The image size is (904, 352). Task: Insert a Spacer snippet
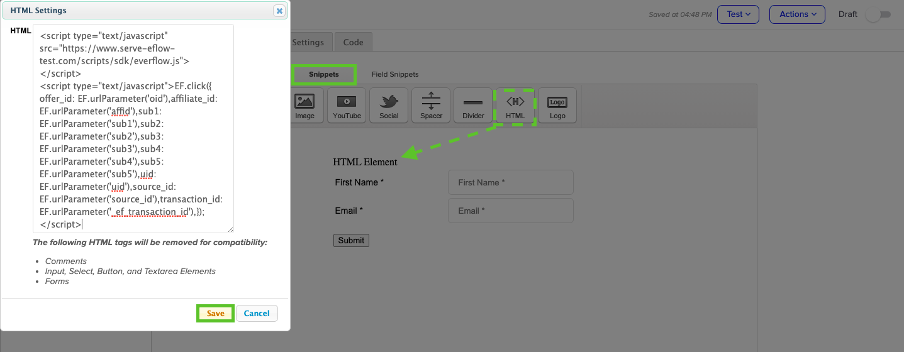(431, 105)
